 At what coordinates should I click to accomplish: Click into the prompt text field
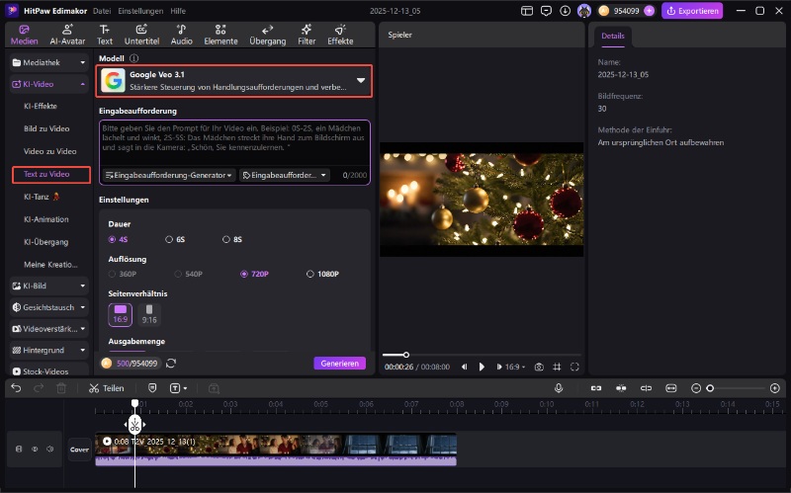point(234,142)
